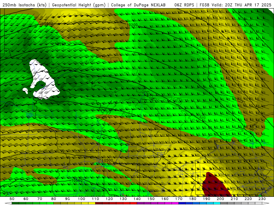Click the 210 value on the color scale
Viewport: 274px width, 205px height.
[234, 199]
